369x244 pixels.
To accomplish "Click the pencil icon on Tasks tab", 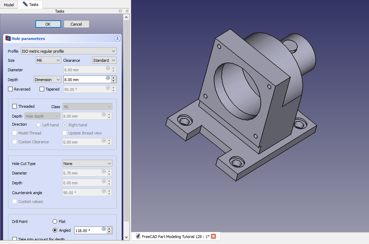I will tap(25, 5).
